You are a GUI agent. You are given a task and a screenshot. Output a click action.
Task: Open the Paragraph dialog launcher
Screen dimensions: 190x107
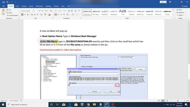tap(80, 18)
